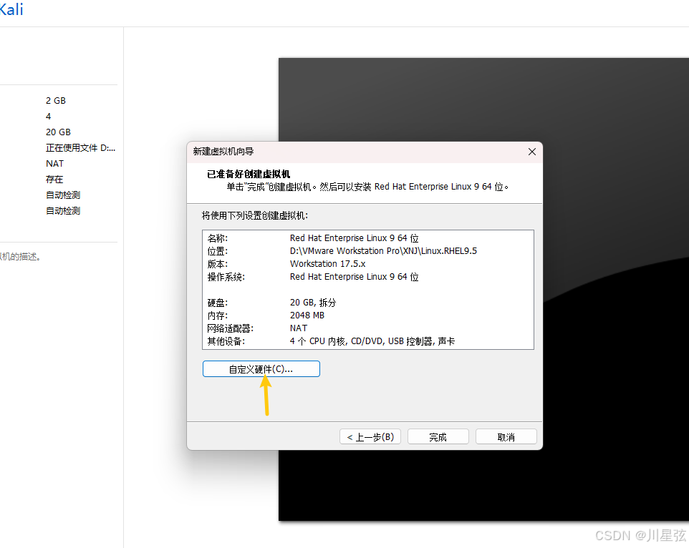Click the 完成 button to finish
The width and height of the screenshot is (689, 548).
[438, 437]
